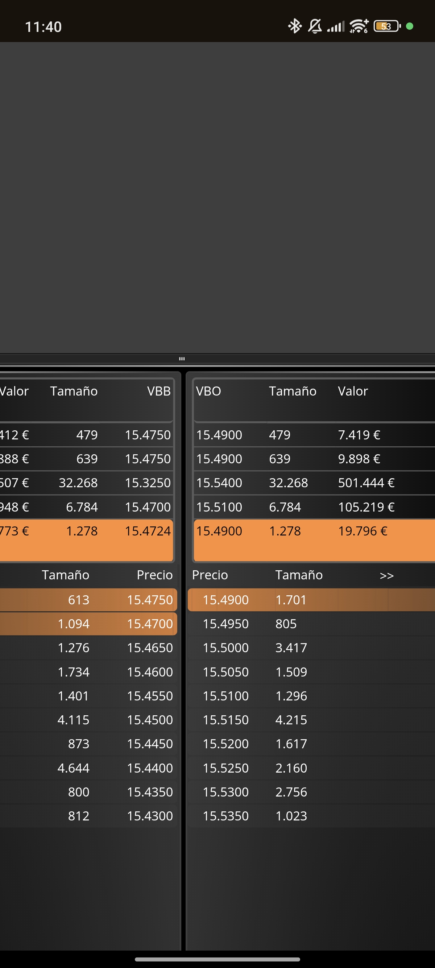
Task: Select the ask level 15.5150
Action: (311, 720)
